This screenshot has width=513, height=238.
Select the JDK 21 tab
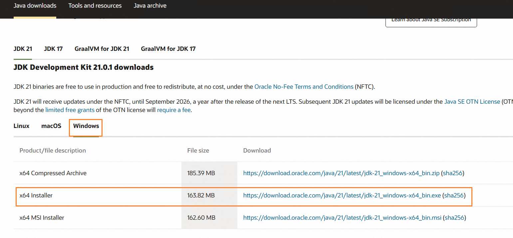click(x=23, y=49)
